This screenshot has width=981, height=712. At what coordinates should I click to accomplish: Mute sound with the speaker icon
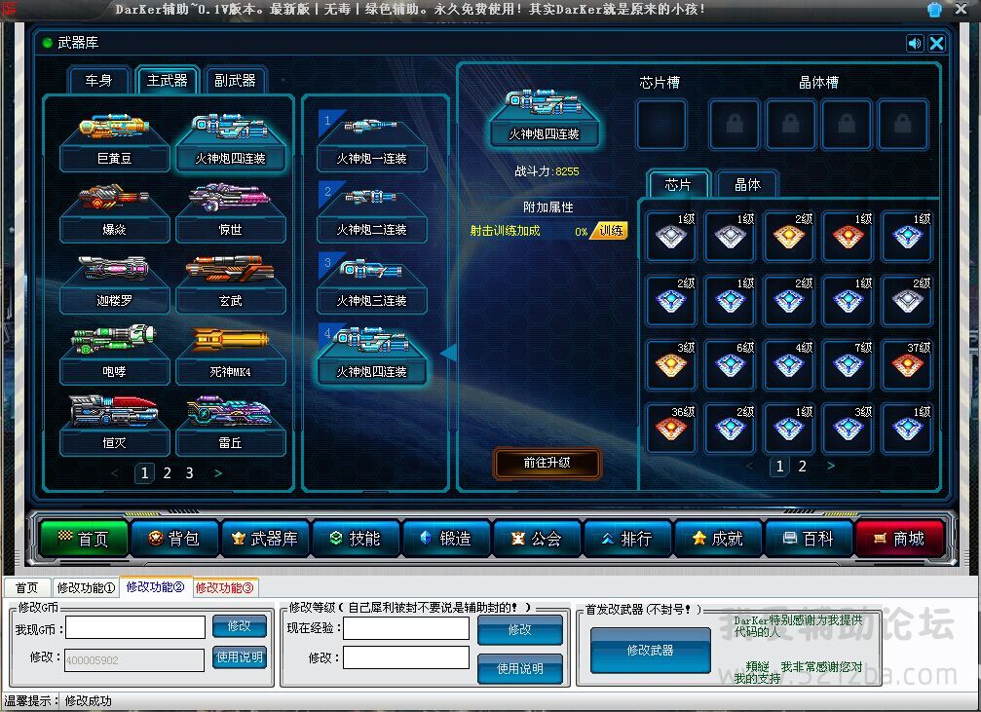point(914,43)
